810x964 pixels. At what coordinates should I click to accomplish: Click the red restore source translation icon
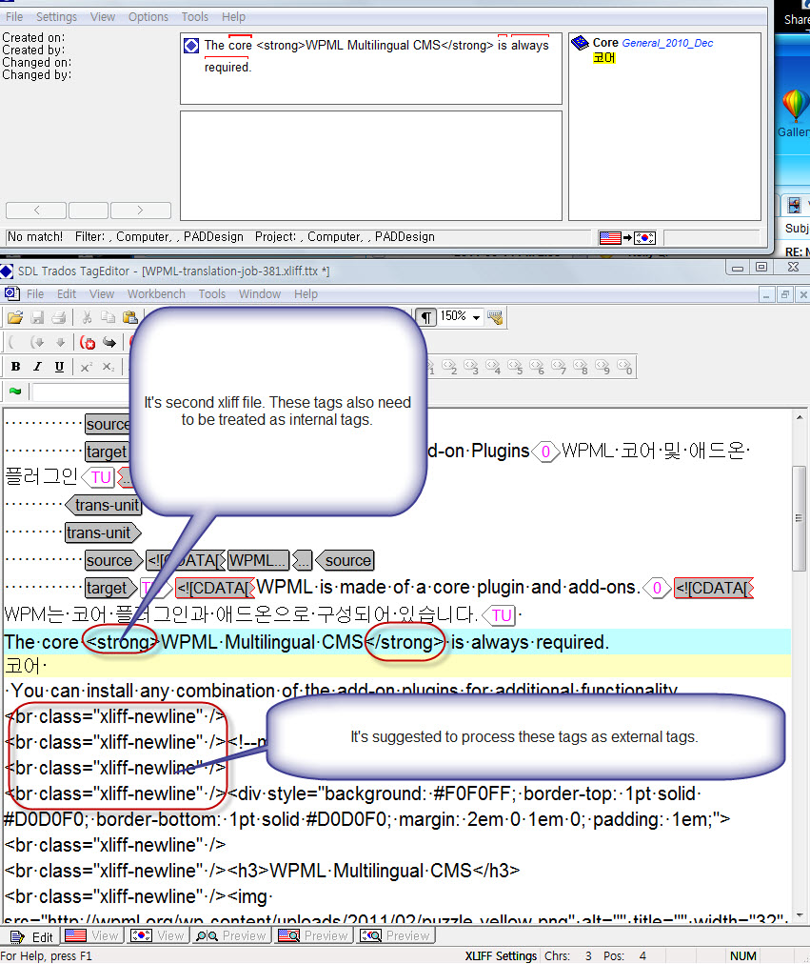[x=88, y=342]
